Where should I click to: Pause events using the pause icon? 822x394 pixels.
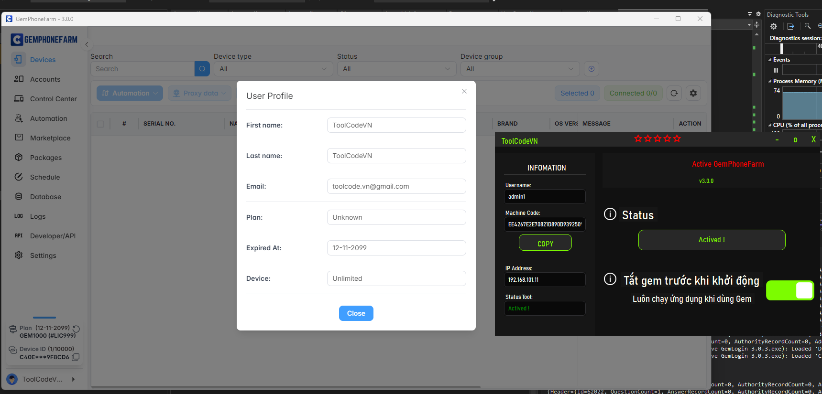(776, 70)
